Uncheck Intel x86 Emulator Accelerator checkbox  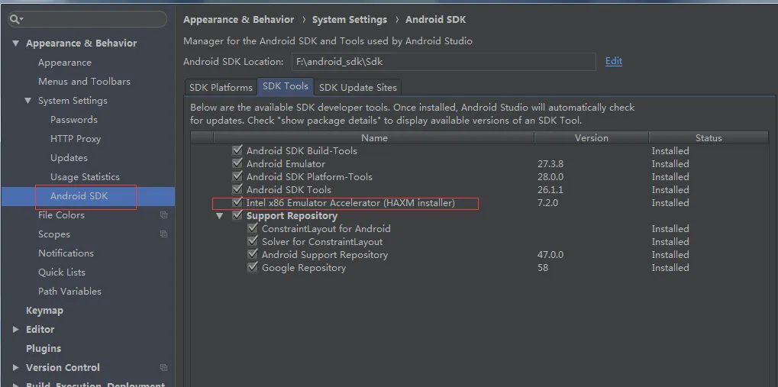(237, 202)
